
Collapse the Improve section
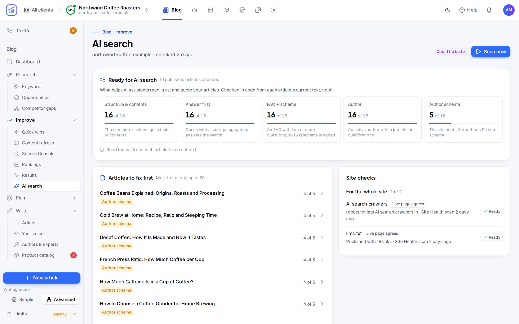(74, 120)
